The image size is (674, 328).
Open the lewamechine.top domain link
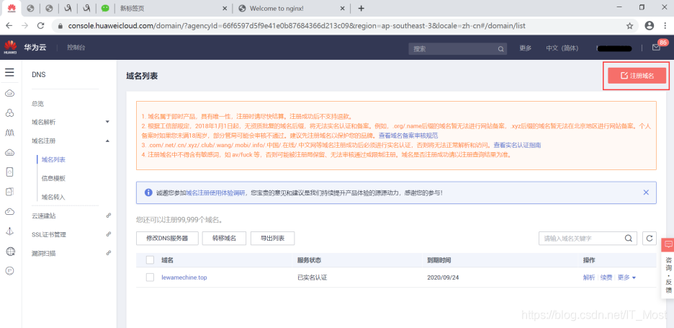184,278
